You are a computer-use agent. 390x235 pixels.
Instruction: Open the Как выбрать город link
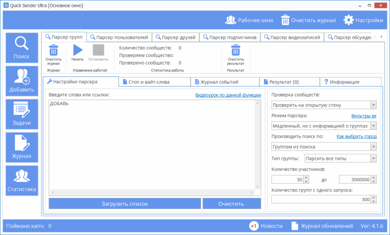pyautogui.click(x=356, y=137)
